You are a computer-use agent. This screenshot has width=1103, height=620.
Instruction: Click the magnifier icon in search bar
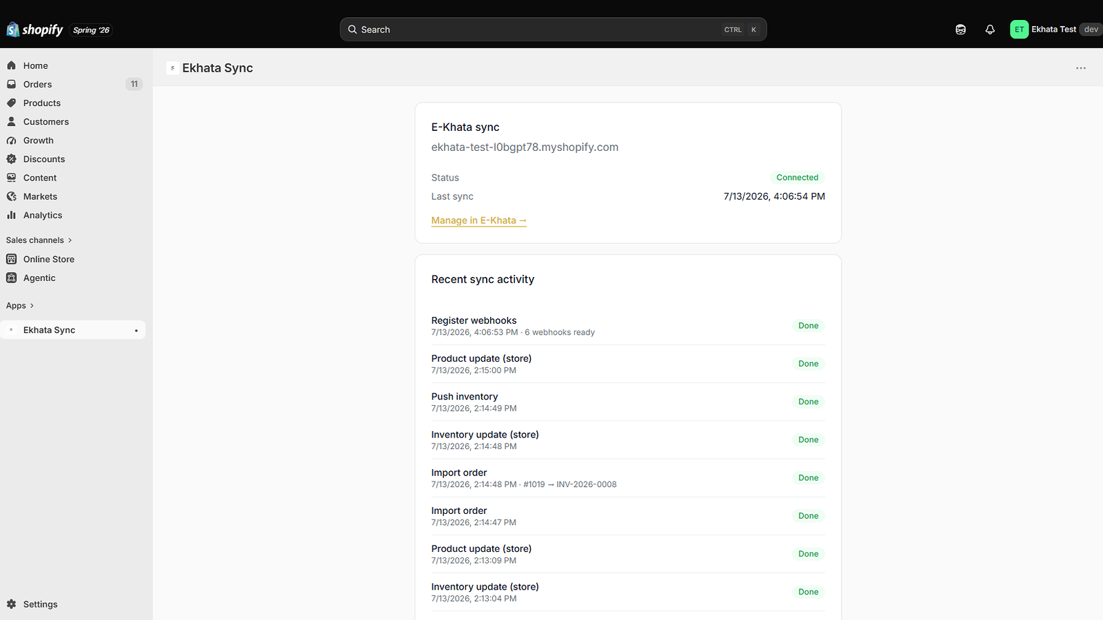click(x=352, y=30)
